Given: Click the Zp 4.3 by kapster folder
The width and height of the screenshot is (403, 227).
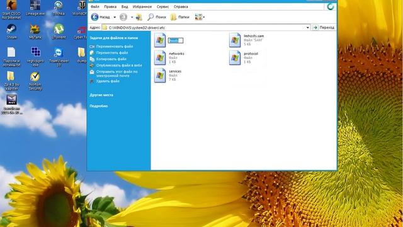Looking at the screenshot, I should [11, 81].
